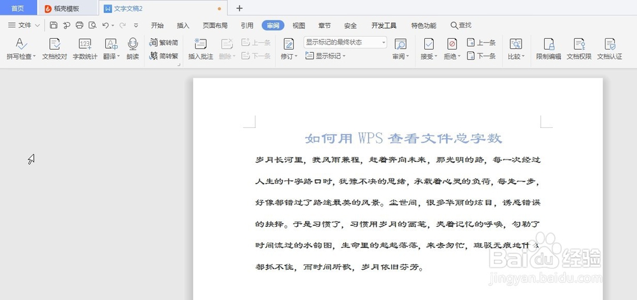The height and width of the screenshot is (300, 637).
Task: Go to next change (下一条) beside reject
Action: pyautogui.click(x=482, y=56)
